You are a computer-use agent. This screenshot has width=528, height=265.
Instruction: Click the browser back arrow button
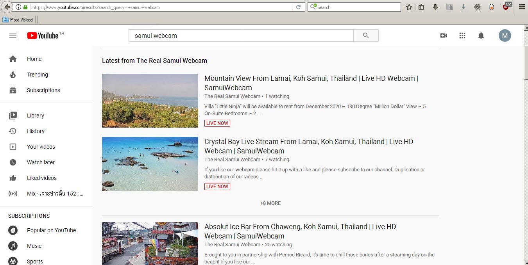[x=7, y=7]
